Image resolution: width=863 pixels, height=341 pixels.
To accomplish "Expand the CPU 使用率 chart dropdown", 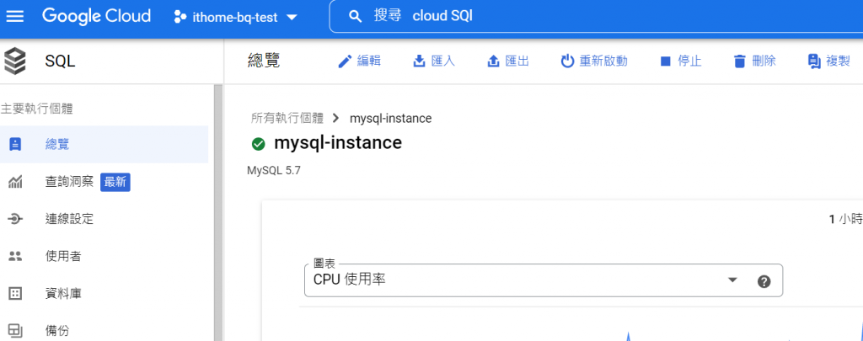I will pos(732,280).
